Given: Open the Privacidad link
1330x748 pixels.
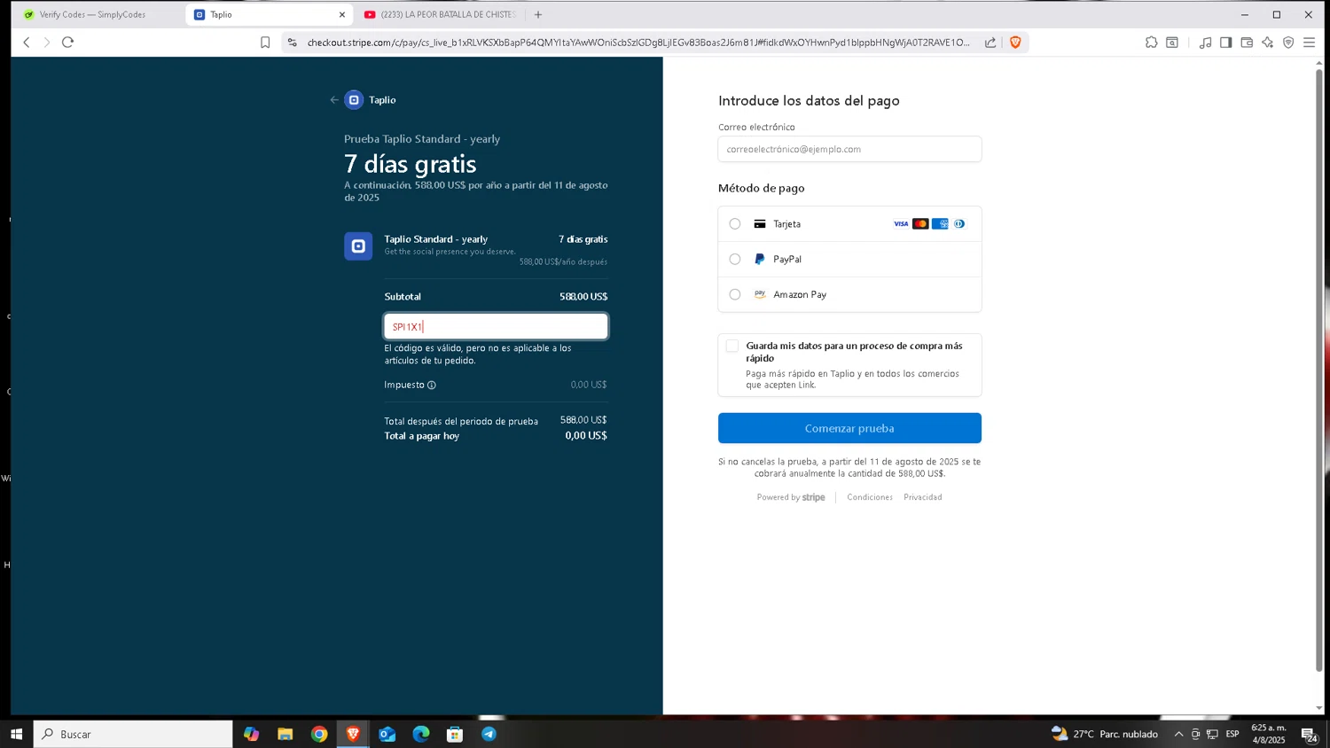Looking at the screenshot, I should click(923, 497).
